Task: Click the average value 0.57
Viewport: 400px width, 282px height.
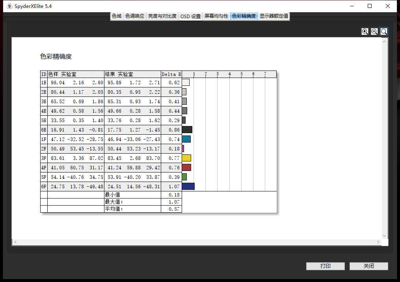Action: 174,209
